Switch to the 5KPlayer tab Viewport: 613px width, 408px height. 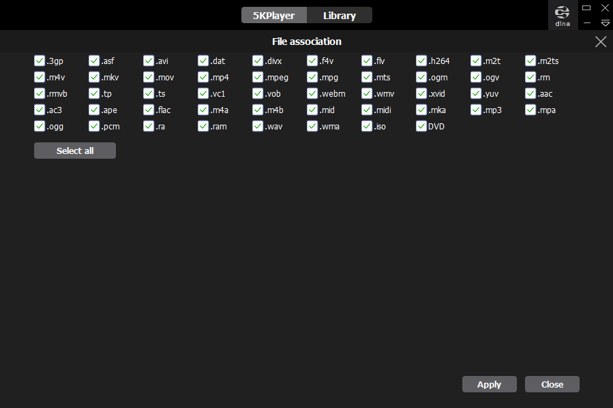click(x=274, y=15)
